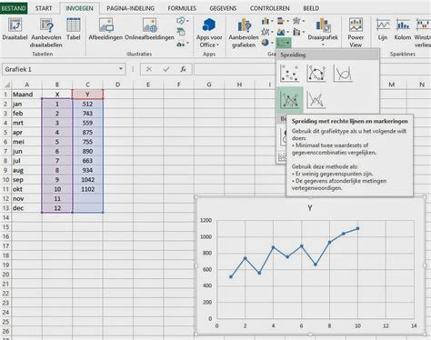Switch to the CONTROLEREN tab
This screenshot has height=340, width=431.
pos(270,8)
